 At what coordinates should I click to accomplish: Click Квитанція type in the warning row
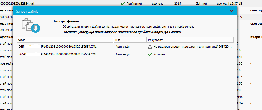click(123, 47)
